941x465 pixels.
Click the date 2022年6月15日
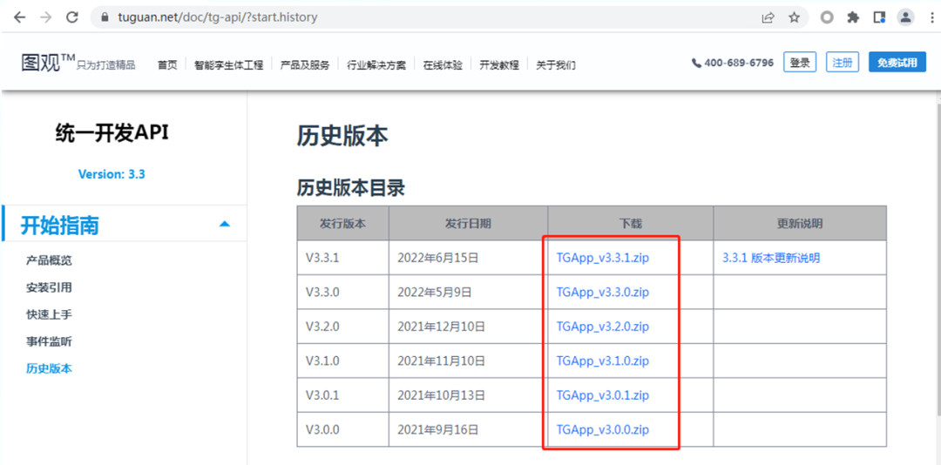pyautogui.click(x=438, y=259)
